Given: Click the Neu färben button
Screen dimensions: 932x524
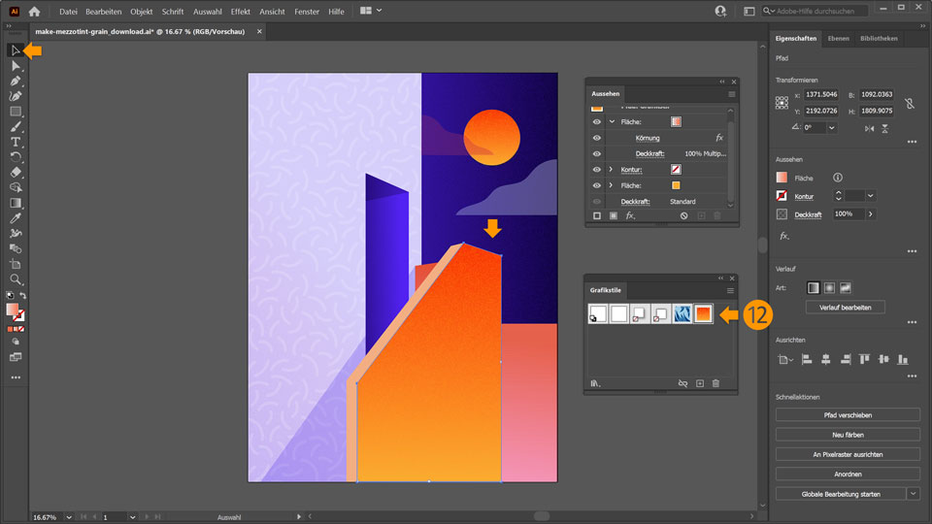Looking at the screenshot, I should (x=848, y=435).
